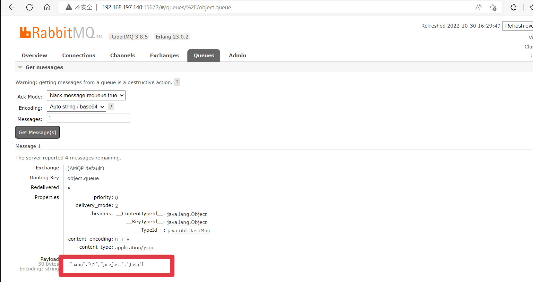The image size is (533, 282).
Task: Switch to the Connections tab
Action: pyautogui.click(x=79, y=55)
